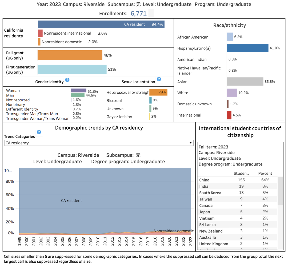Click the Bisexual 9% bar
The height and width of the screenshot is (265, 288).
(151, 100)
